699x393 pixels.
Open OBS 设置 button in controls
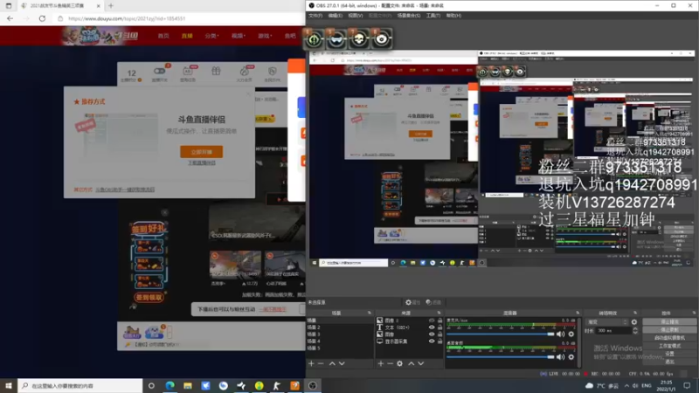coord(669,354)
